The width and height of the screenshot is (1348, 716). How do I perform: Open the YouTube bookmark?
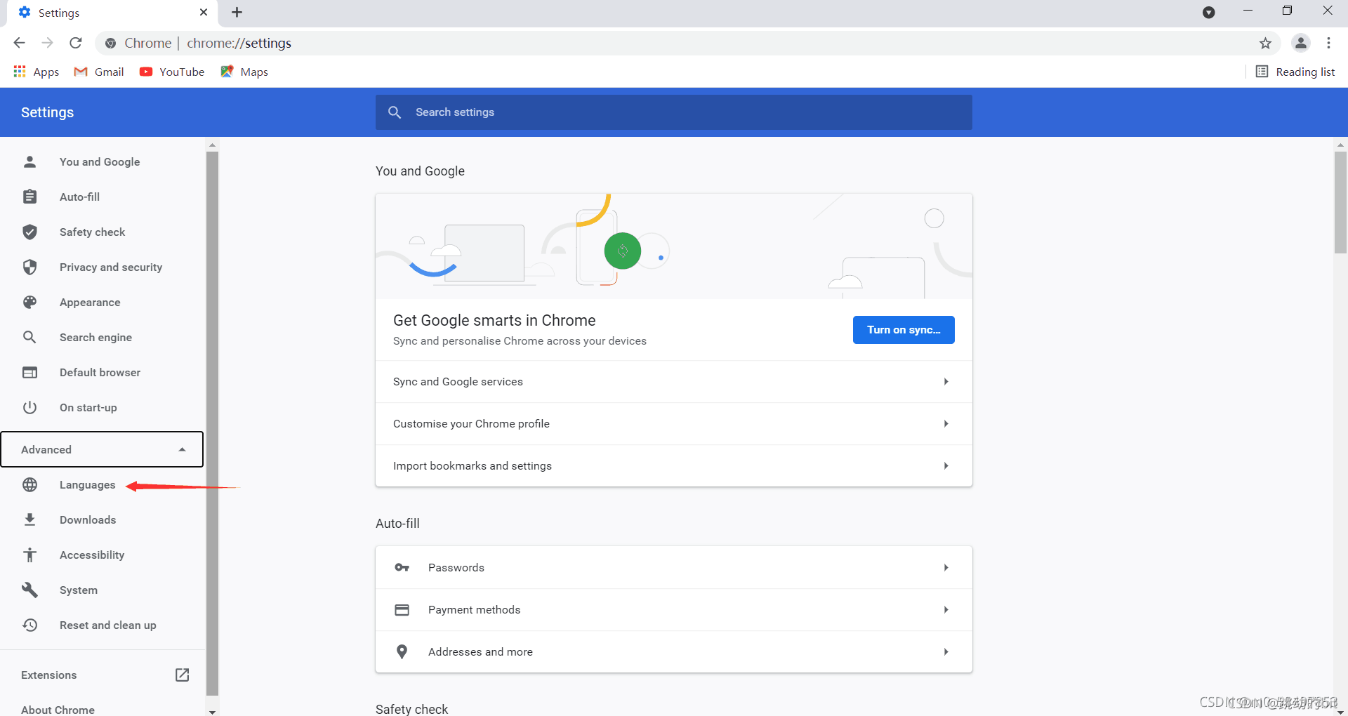(172, 72)
